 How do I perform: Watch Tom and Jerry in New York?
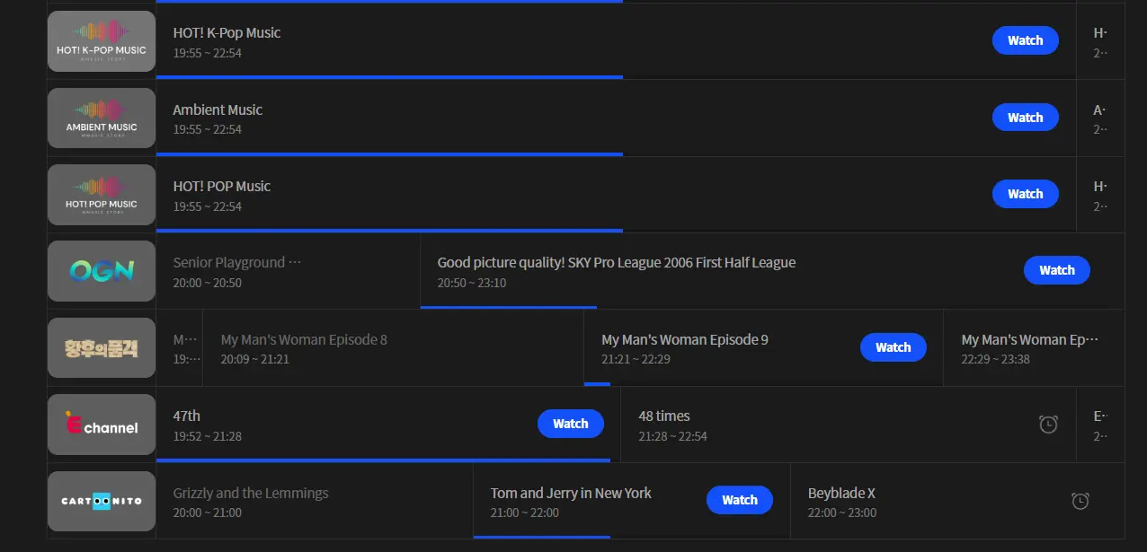pyautogui.click(x=740, y=500)
